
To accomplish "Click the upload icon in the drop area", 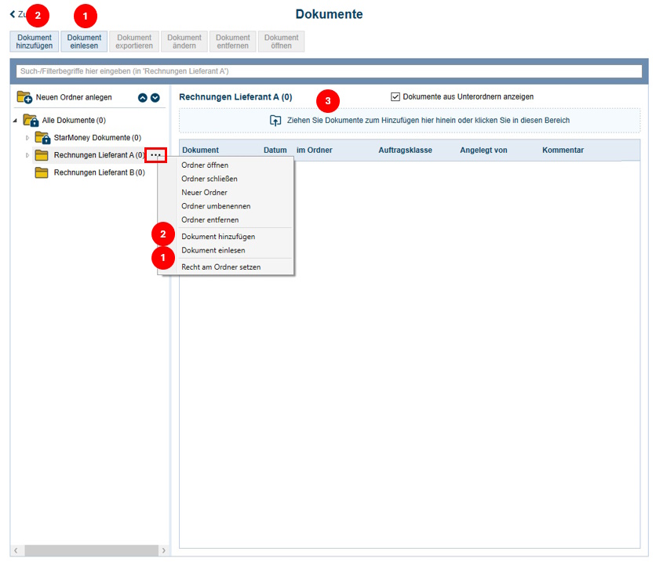I will (275, 121).
